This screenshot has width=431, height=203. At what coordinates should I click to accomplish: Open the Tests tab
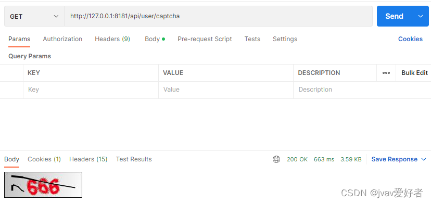pyautogui.click(x=252, y=39)
